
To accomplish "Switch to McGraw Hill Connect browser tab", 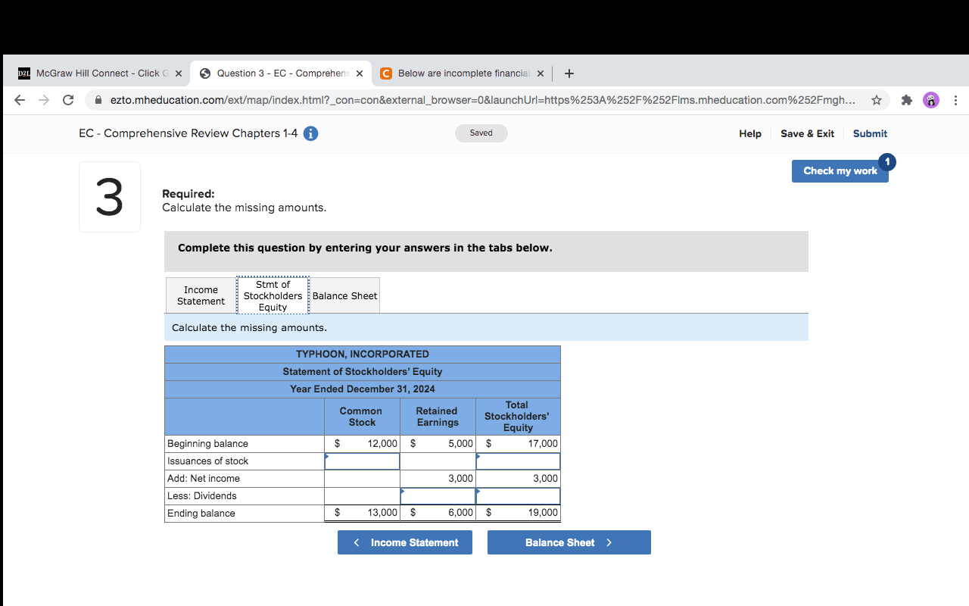I will point(100,73).
